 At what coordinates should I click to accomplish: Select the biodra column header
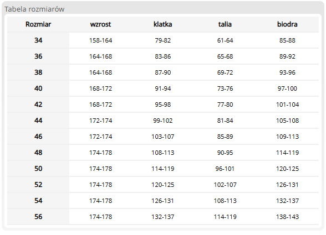point(287,24)
